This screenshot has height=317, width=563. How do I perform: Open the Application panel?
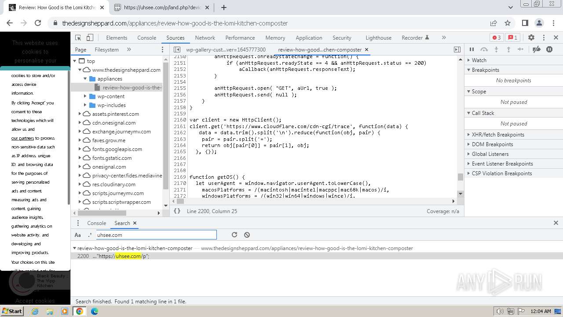point(309,38)
